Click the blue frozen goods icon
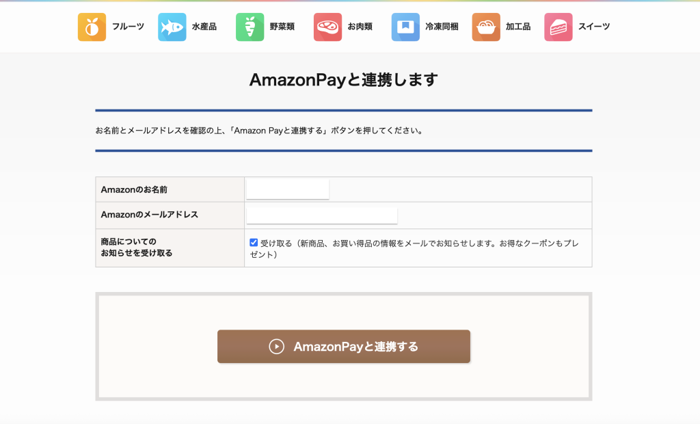 click(405, 27)
